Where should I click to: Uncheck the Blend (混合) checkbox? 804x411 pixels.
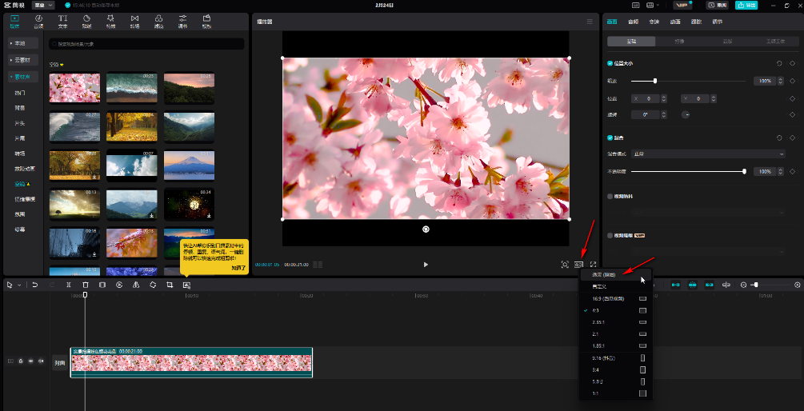tap(610, 138)
